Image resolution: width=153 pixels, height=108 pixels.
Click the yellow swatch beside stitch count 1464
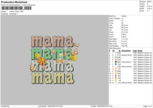(116, 73)
